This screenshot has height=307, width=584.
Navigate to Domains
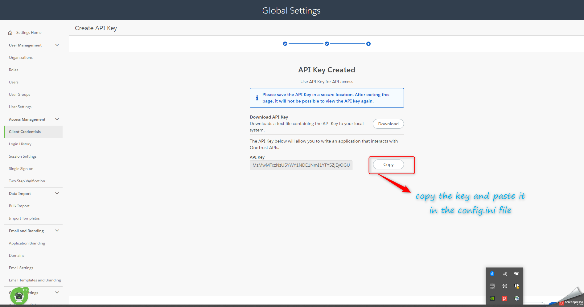click(x=17, y=256)
